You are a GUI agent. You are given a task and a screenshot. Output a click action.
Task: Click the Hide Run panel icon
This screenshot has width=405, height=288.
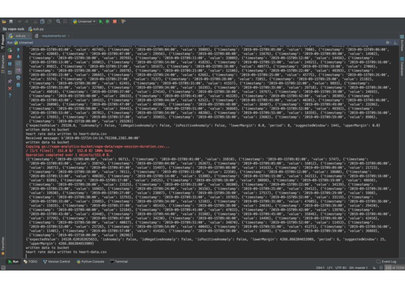pyautogui.click(x=395, y=43)
